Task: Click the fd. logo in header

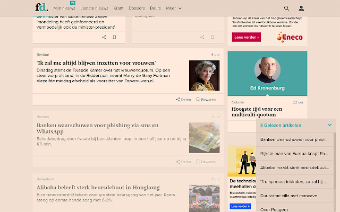Action: tap(41, 7)
